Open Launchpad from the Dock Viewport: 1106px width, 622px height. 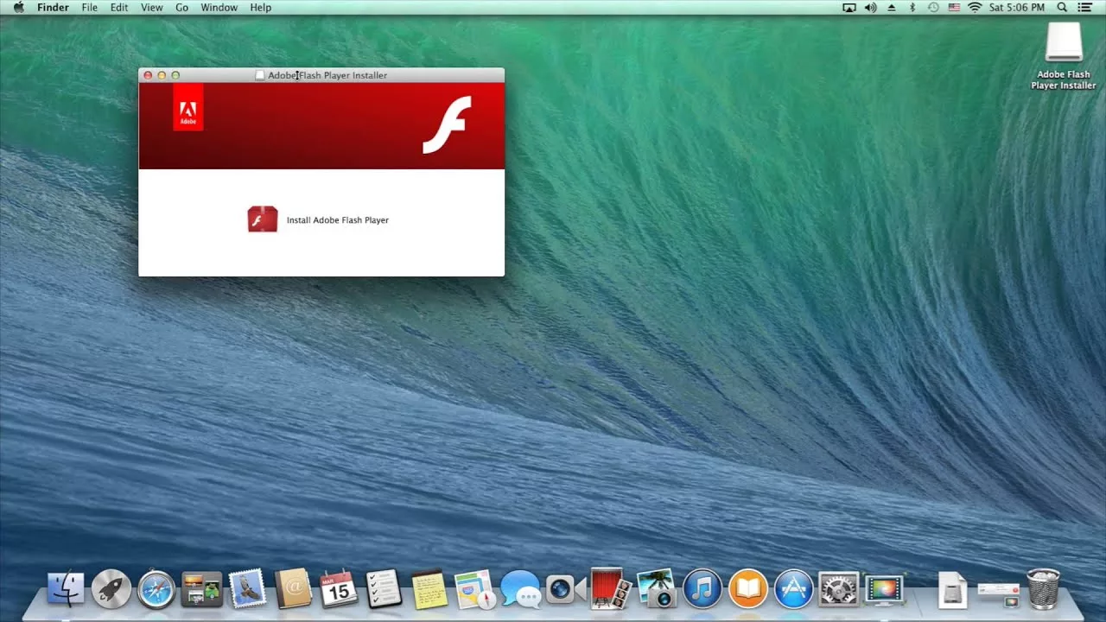click(x=111, y=591)
